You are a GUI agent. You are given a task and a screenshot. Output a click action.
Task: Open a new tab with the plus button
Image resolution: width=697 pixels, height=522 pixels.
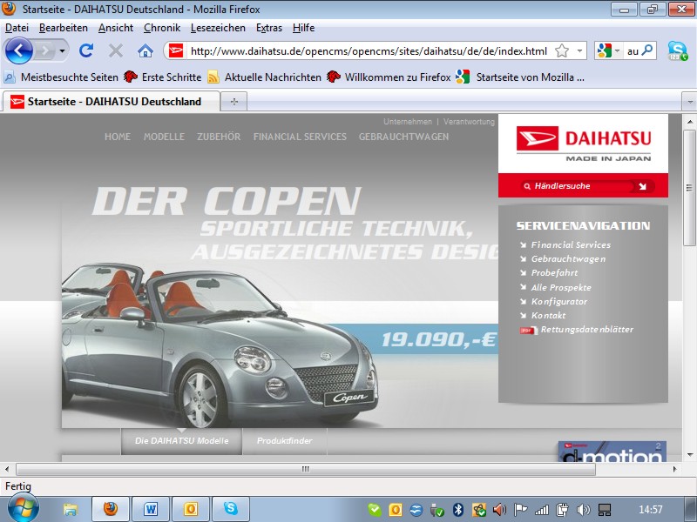(233, 102)
